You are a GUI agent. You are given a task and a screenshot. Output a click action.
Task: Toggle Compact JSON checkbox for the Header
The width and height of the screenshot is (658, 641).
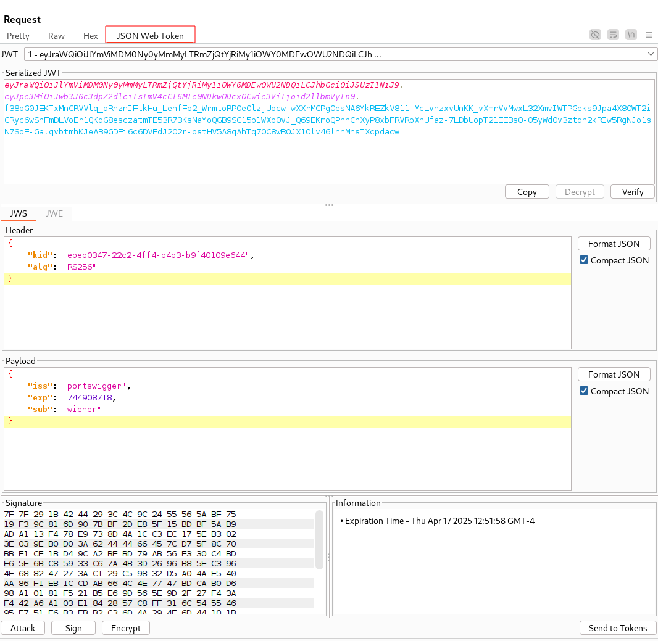tap(584, 260)
